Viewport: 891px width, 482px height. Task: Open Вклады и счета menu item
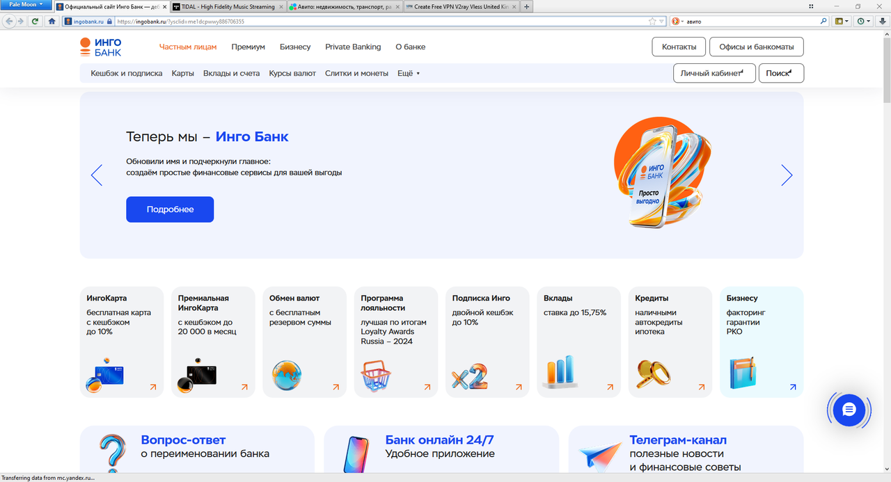click(x=231, y=73)
